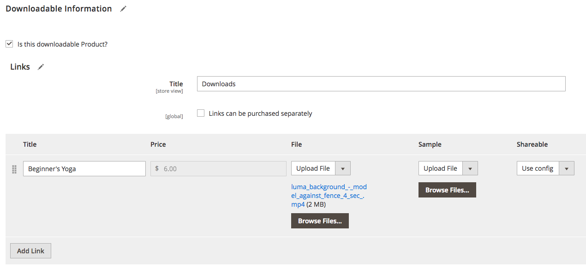Viewport: 586px width, 275px height.
Task: Click Browse Files in the Sample column
Action: (x=447, y=190)
